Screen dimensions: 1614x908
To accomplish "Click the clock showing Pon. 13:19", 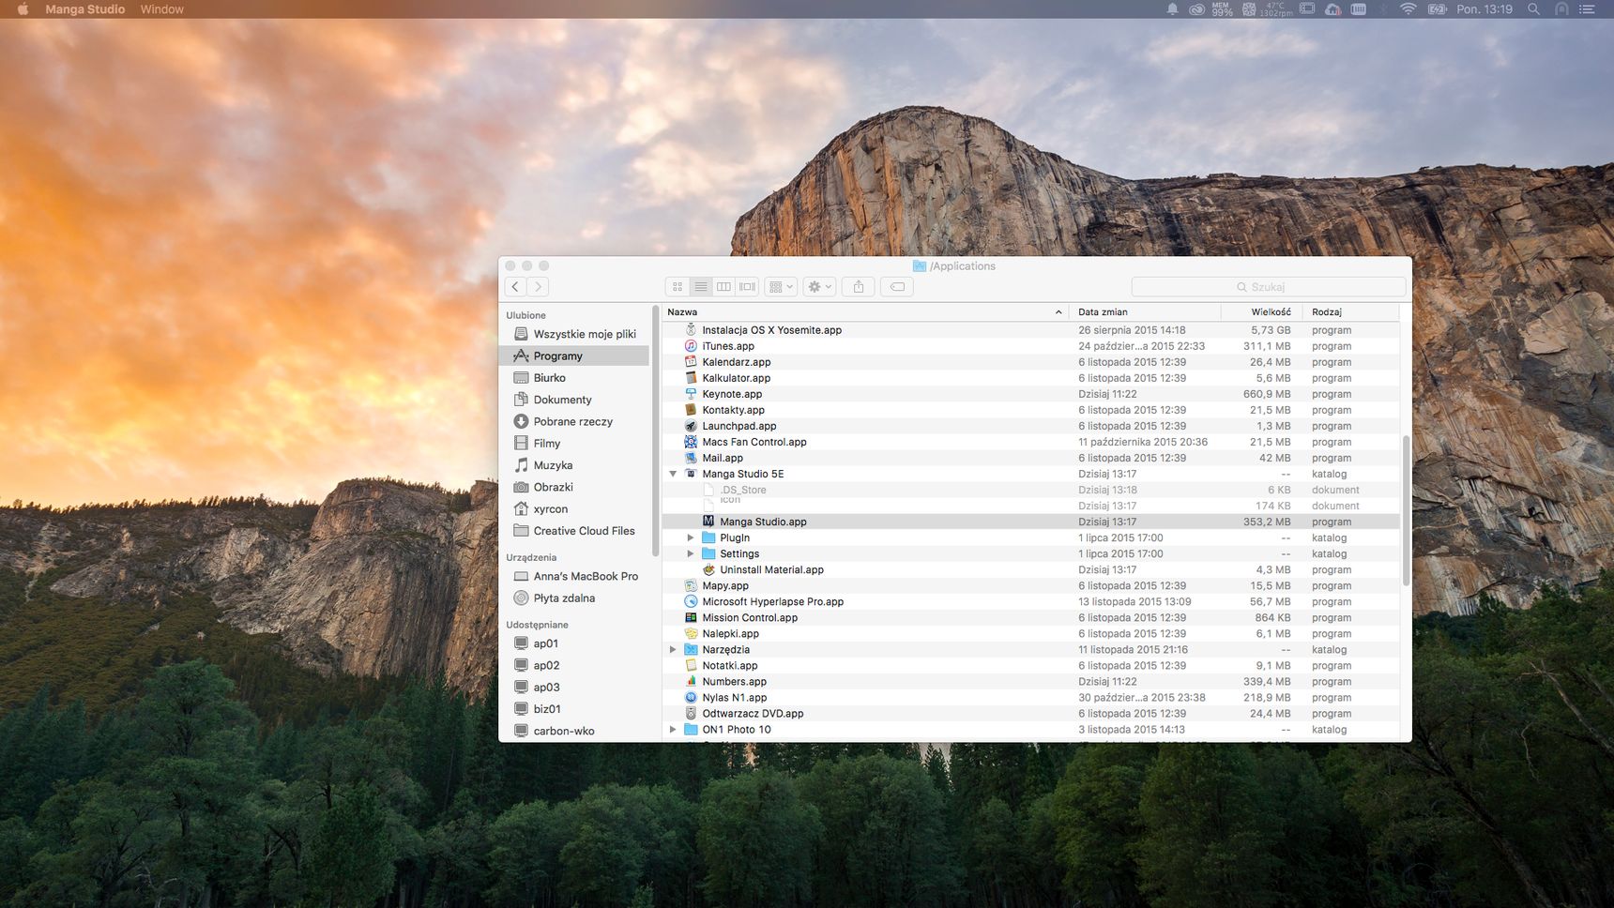I will (x=1485, y=9).
